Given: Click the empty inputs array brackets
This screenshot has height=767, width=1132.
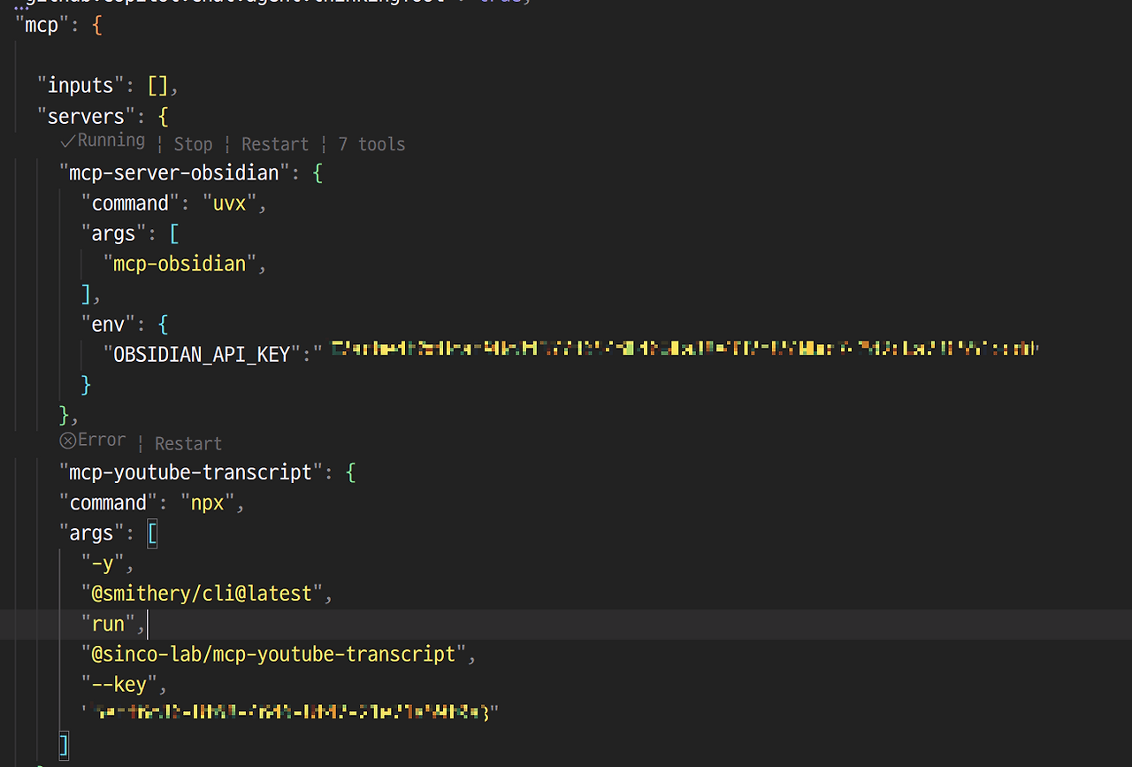Looking at the screenshot, I should (x=158, y=85).
